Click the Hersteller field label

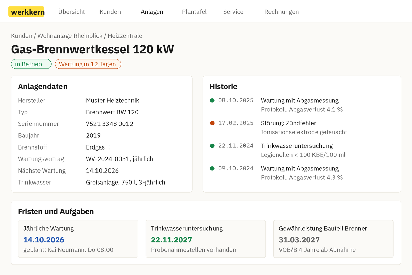point(32,100)
